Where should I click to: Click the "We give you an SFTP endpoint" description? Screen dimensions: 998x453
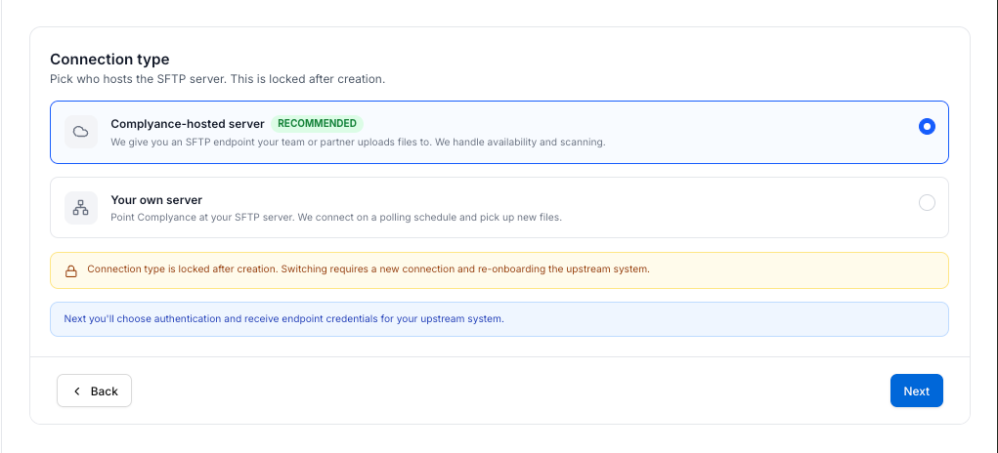click(358, 142)
